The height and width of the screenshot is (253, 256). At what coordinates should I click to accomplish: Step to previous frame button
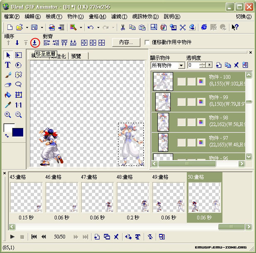click(43, 237)
